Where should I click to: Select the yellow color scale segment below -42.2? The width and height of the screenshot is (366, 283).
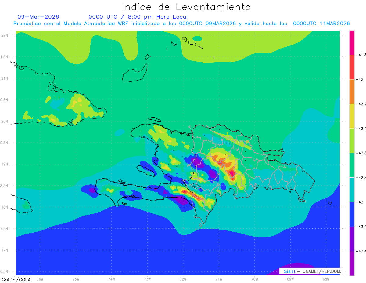(x=352, y=116)
